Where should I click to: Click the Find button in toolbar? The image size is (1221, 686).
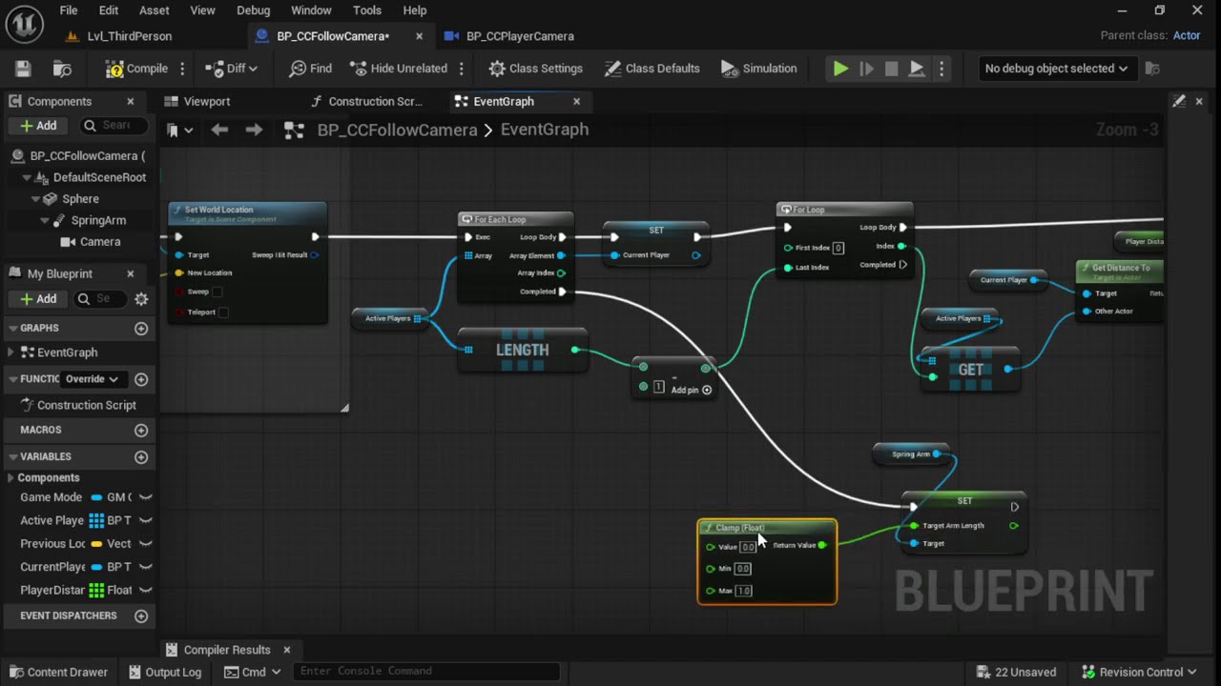[311, 69]
